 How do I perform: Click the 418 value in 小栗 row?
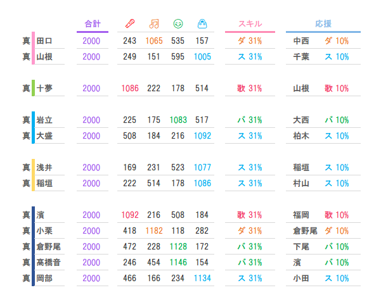129,230
